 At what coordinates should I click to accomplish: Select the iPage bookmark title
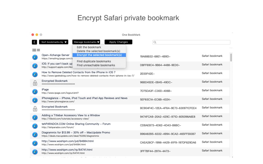tap(45, 90)
